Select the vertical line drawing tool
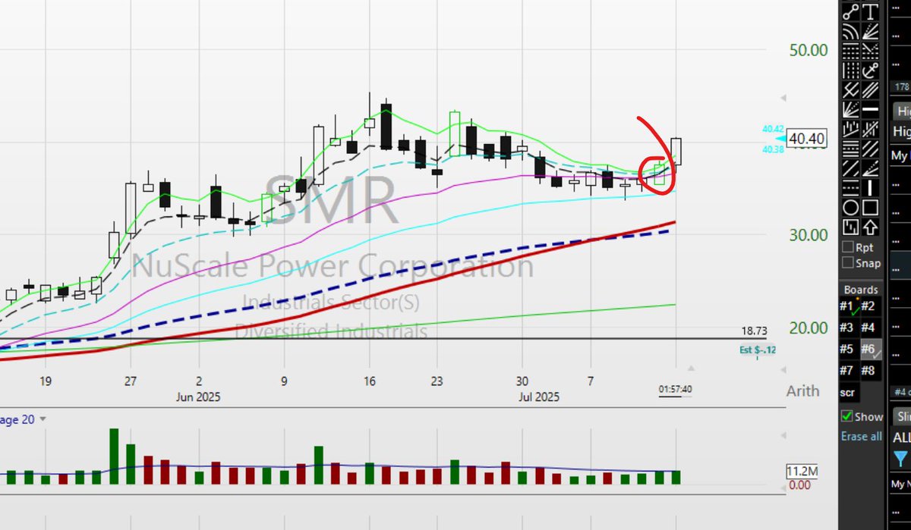The height and width of the screenshot is (530, 911). [x=871, y=187]
